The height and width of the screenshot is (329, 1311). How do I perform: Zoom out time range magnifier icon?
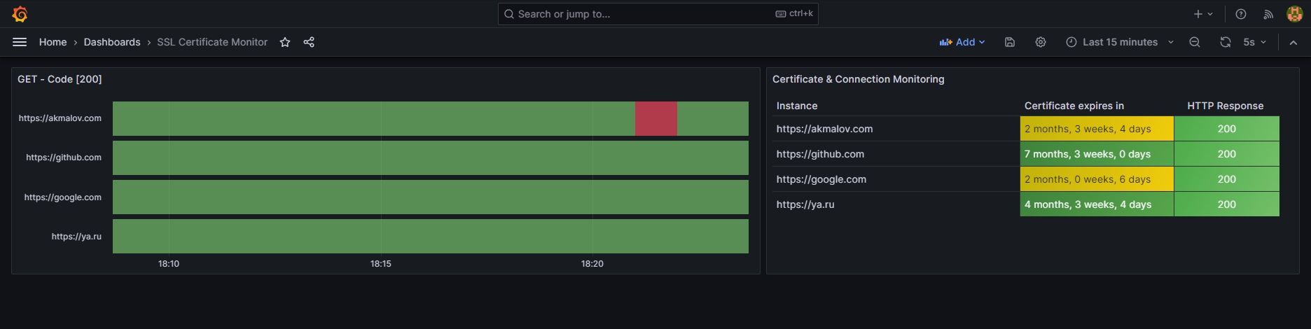point(1195,42)
